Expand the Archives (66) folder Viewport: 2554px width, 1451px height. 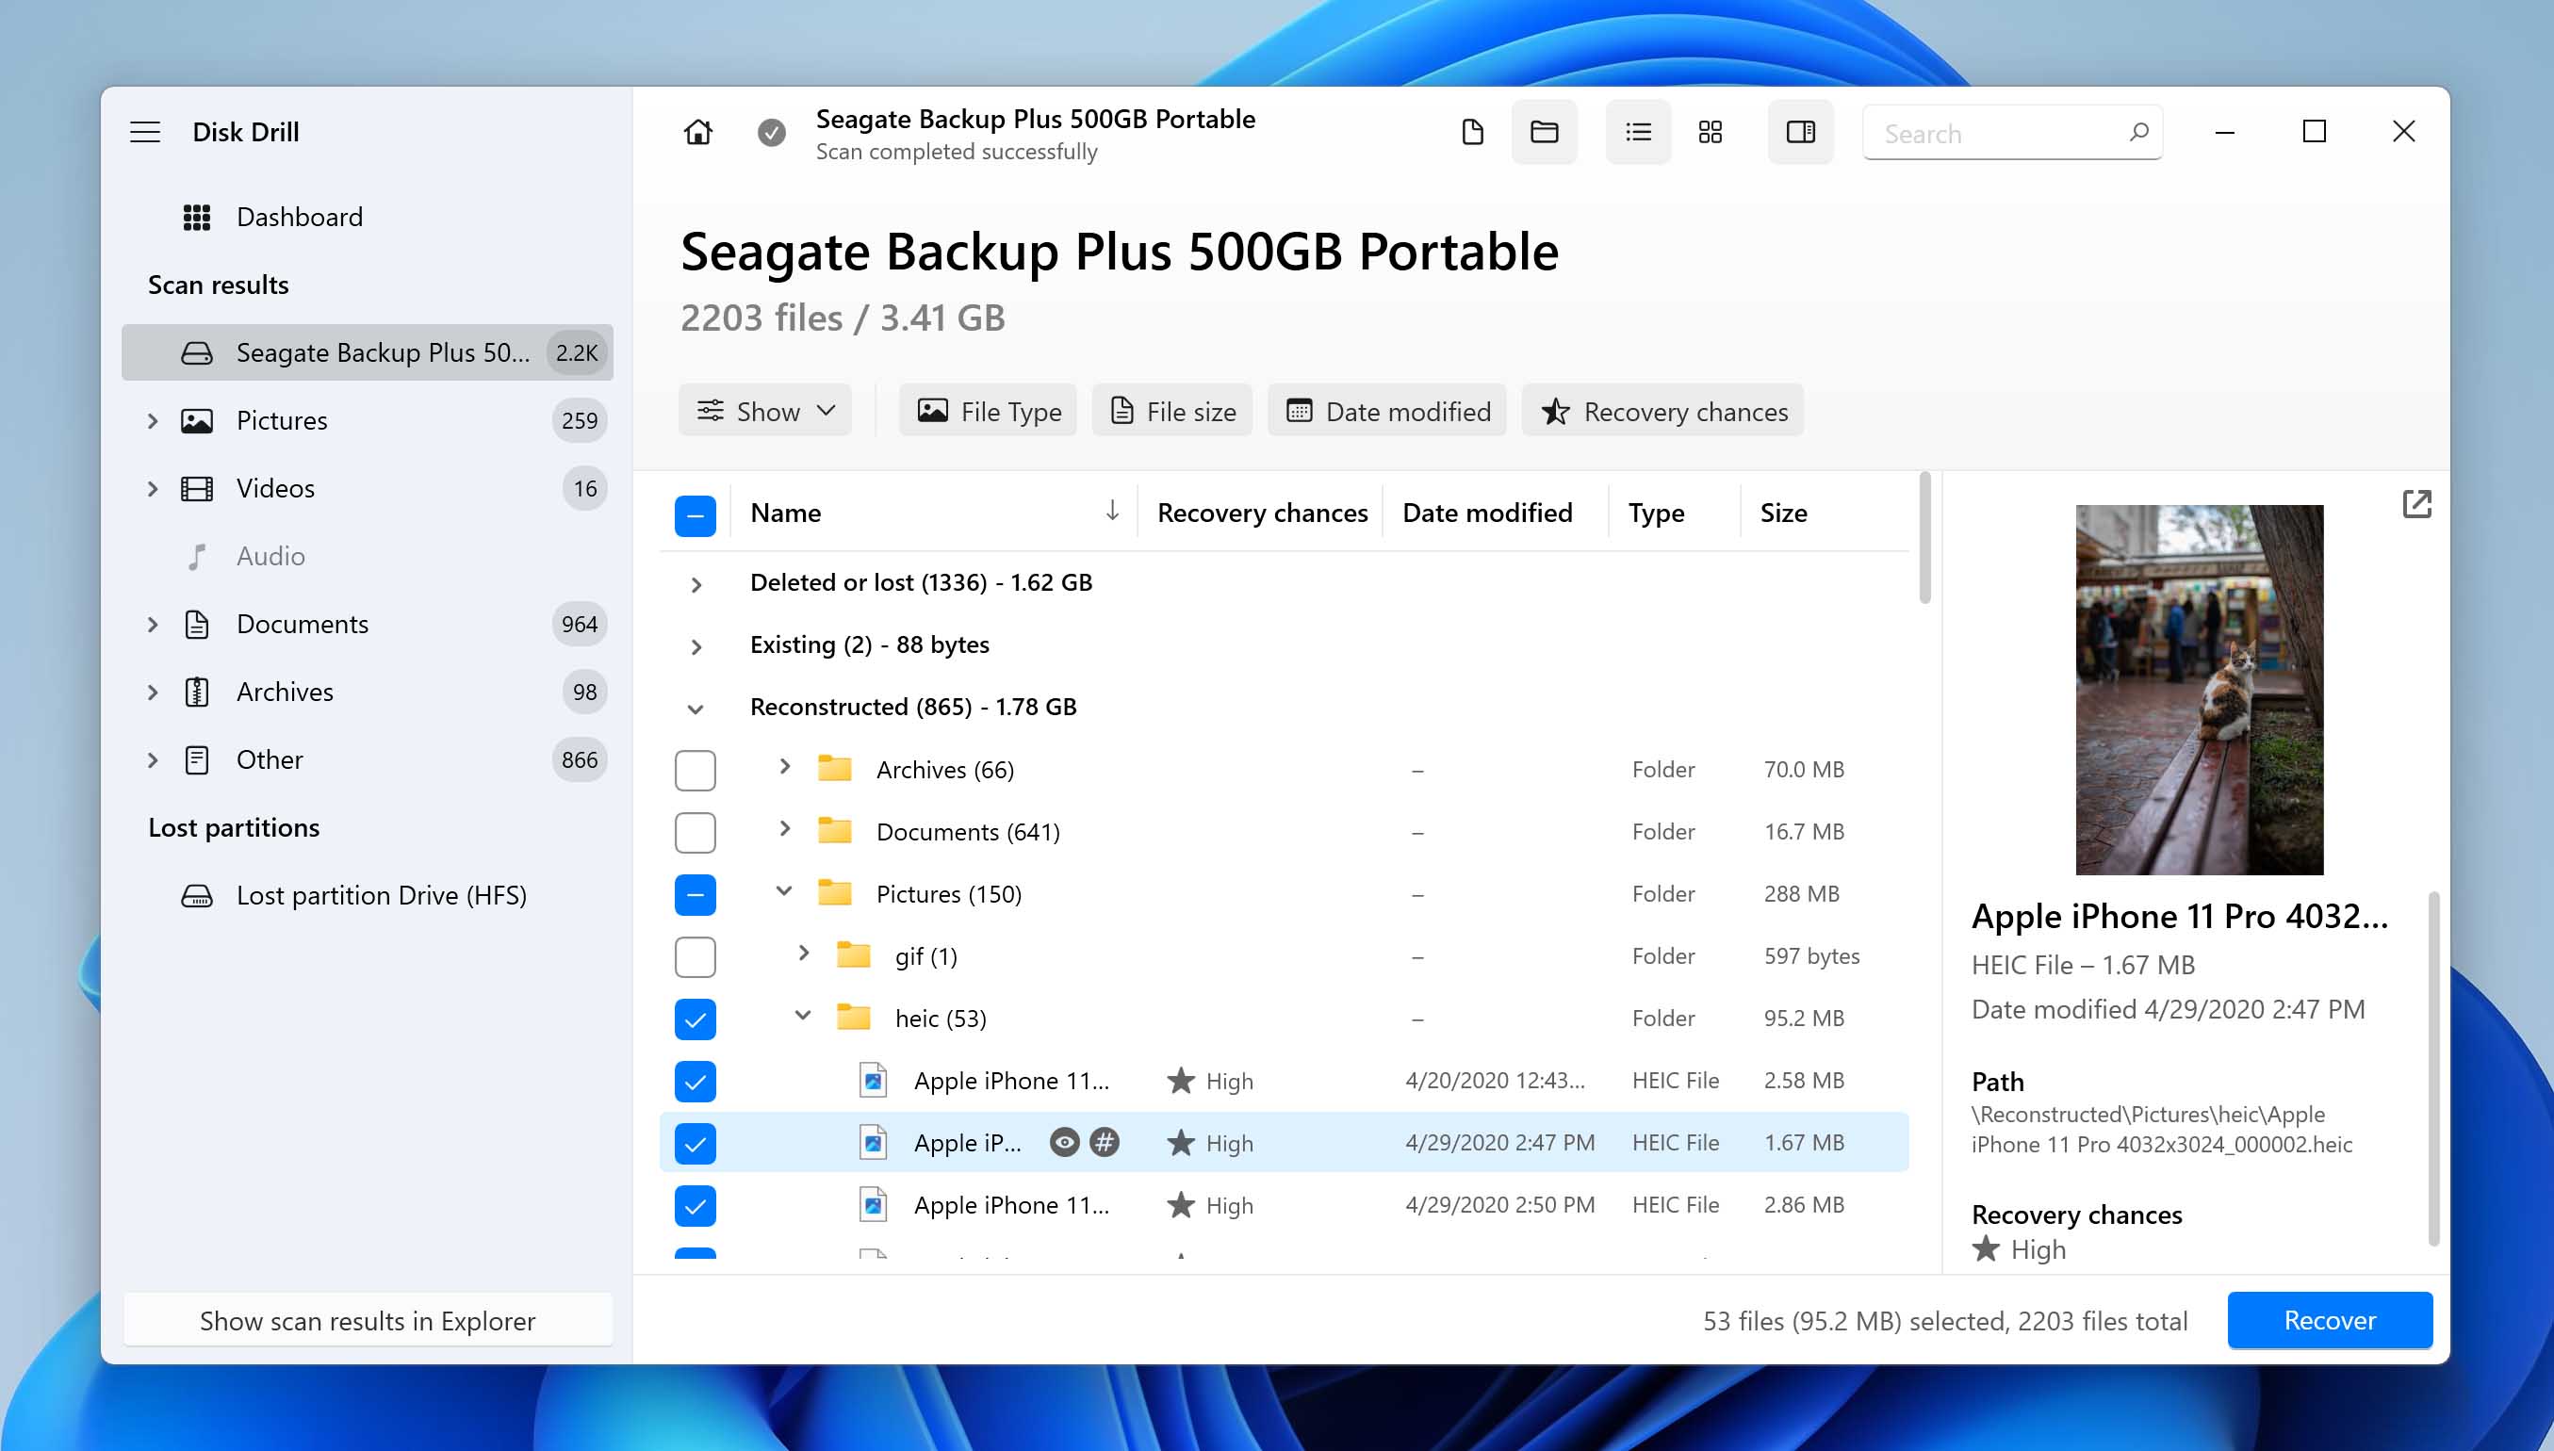782,769
